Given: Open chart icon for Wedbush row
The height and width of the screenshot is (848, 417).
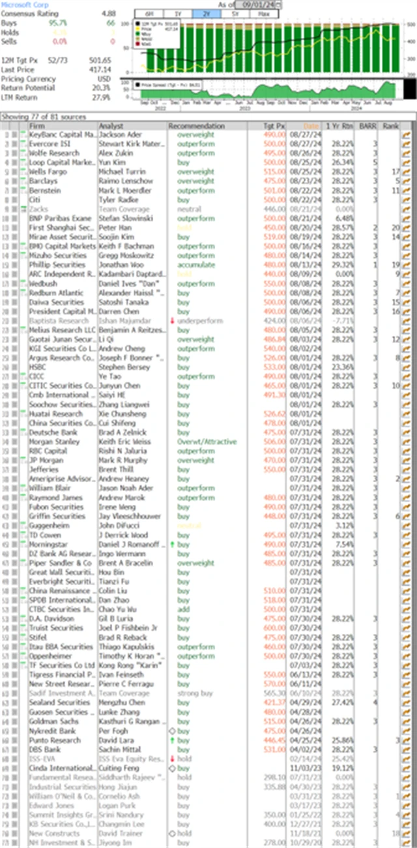Looking at the screenshot, I should click(407, 284).
